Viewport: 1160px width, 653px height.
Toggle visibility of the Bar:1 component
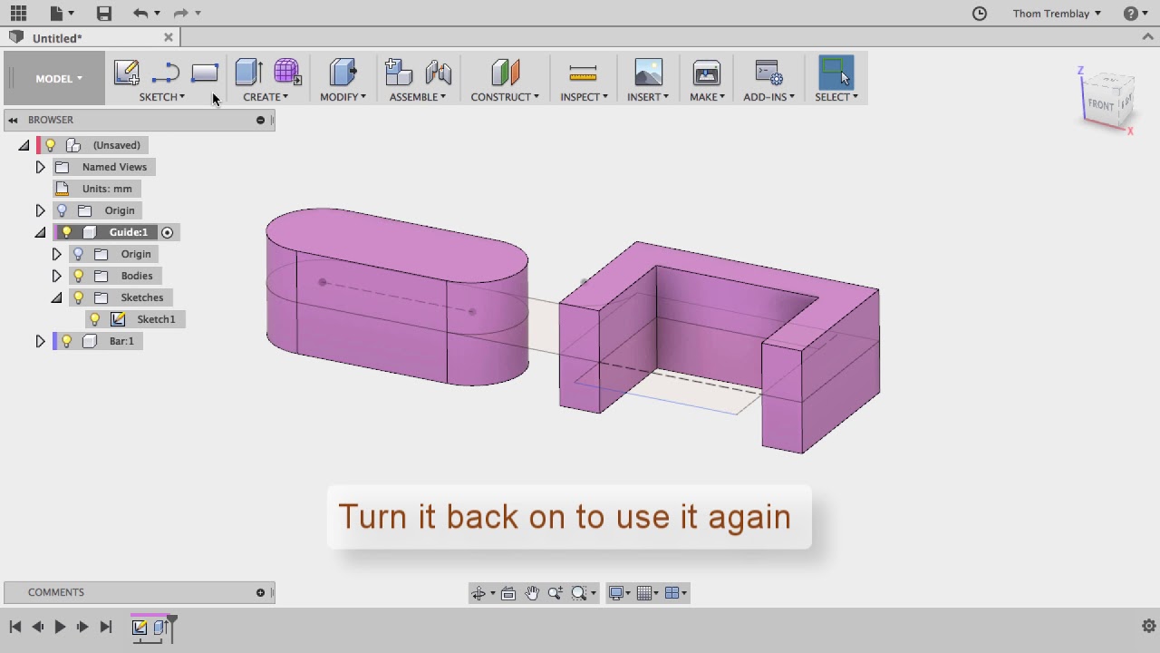pos(64,341)
